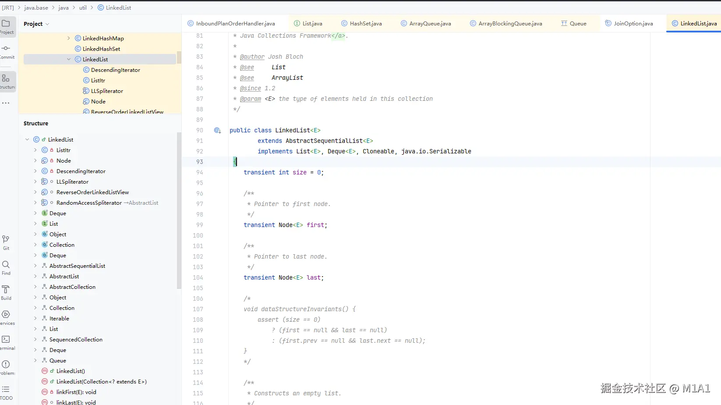Select Iterable in the Structure panel

coord(59,318)
